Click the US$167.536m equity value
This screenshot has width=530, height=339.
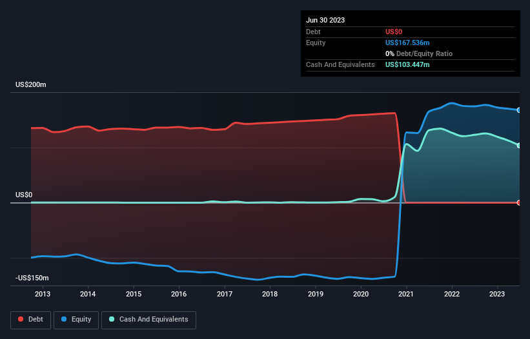point(407,43)
